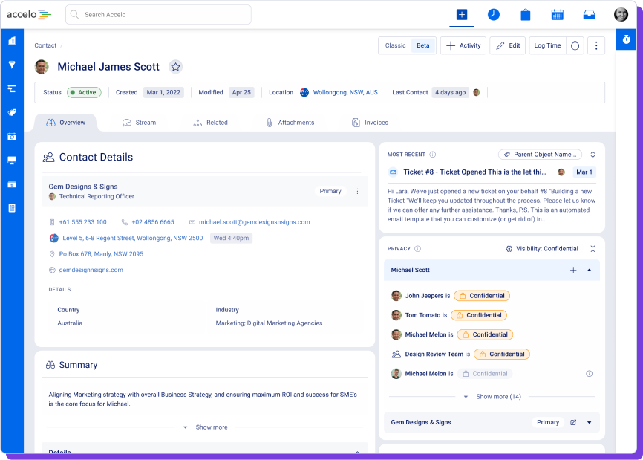
Task: Open the three-dot more options menu in header
Action: (596, 45)
